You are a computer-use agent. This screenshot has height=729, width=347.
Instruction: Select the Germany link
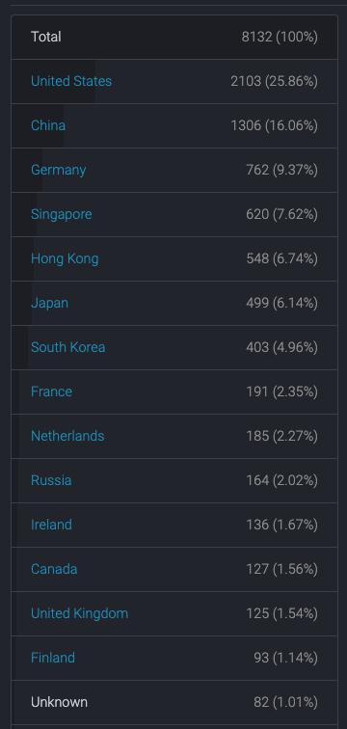(x=59, y=170)
